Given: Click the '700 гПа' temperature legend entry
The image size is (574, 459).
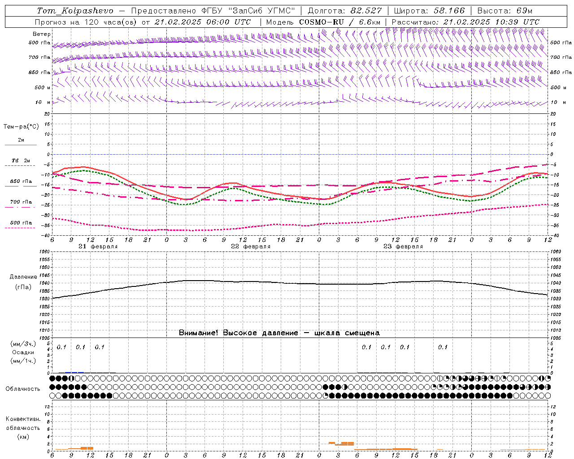Looking at the screenshot, I should click(21, 202).
